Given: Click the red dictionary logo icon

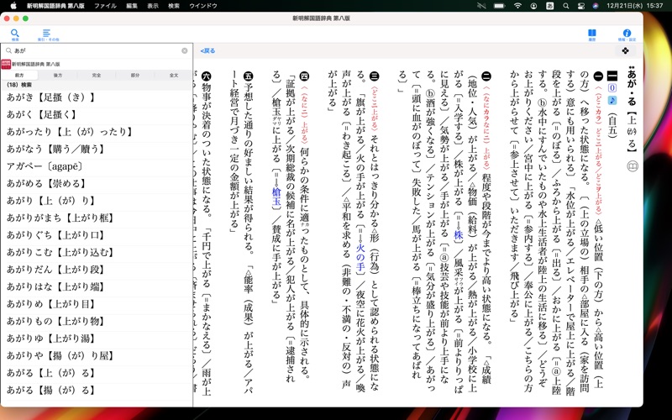Looking at the screenshot, I should [6, 64].
